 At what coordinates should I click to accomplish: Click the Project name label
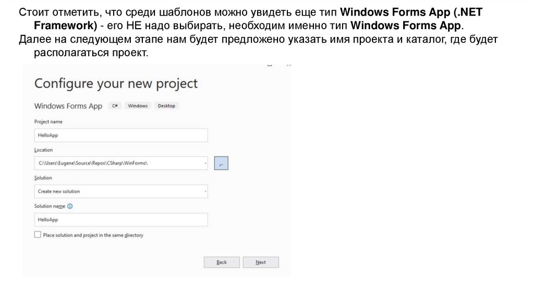[x=48, y=121]
